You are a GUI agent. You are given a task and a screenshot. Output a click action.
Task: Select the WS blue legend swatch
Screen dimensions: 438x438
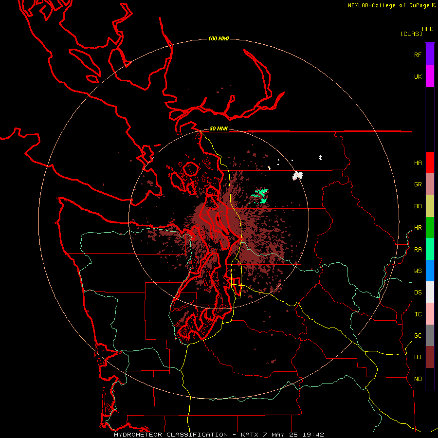pos(430,271)
